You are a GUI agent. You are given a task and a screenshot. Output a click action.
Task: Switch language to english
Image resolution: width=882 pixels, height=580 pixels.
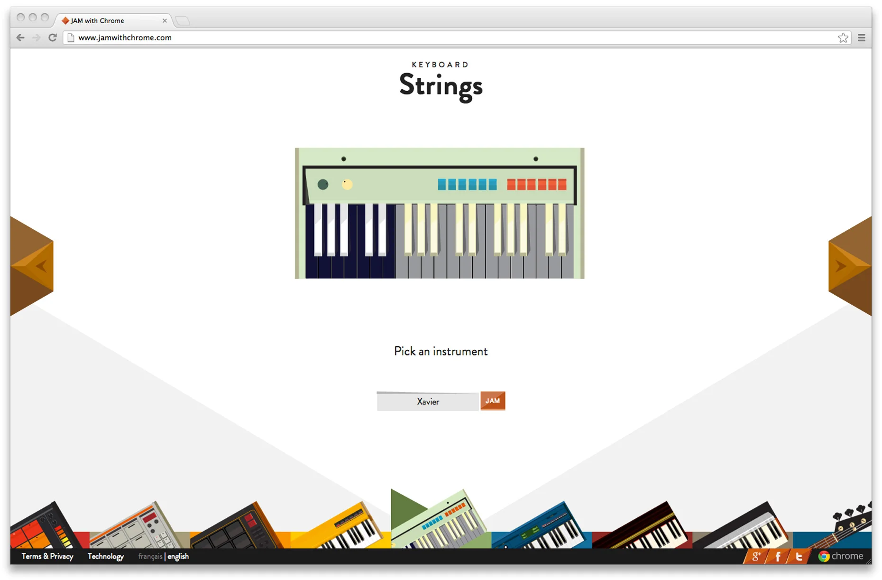(x=178, y=556)
